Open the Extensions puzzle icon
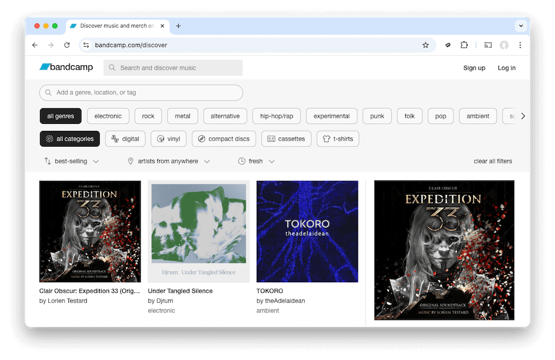Viewport: 555px width, 360px height. (464, 45)
